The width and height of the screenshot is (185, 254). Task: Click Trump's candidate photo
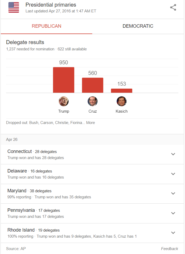(64, 101)
